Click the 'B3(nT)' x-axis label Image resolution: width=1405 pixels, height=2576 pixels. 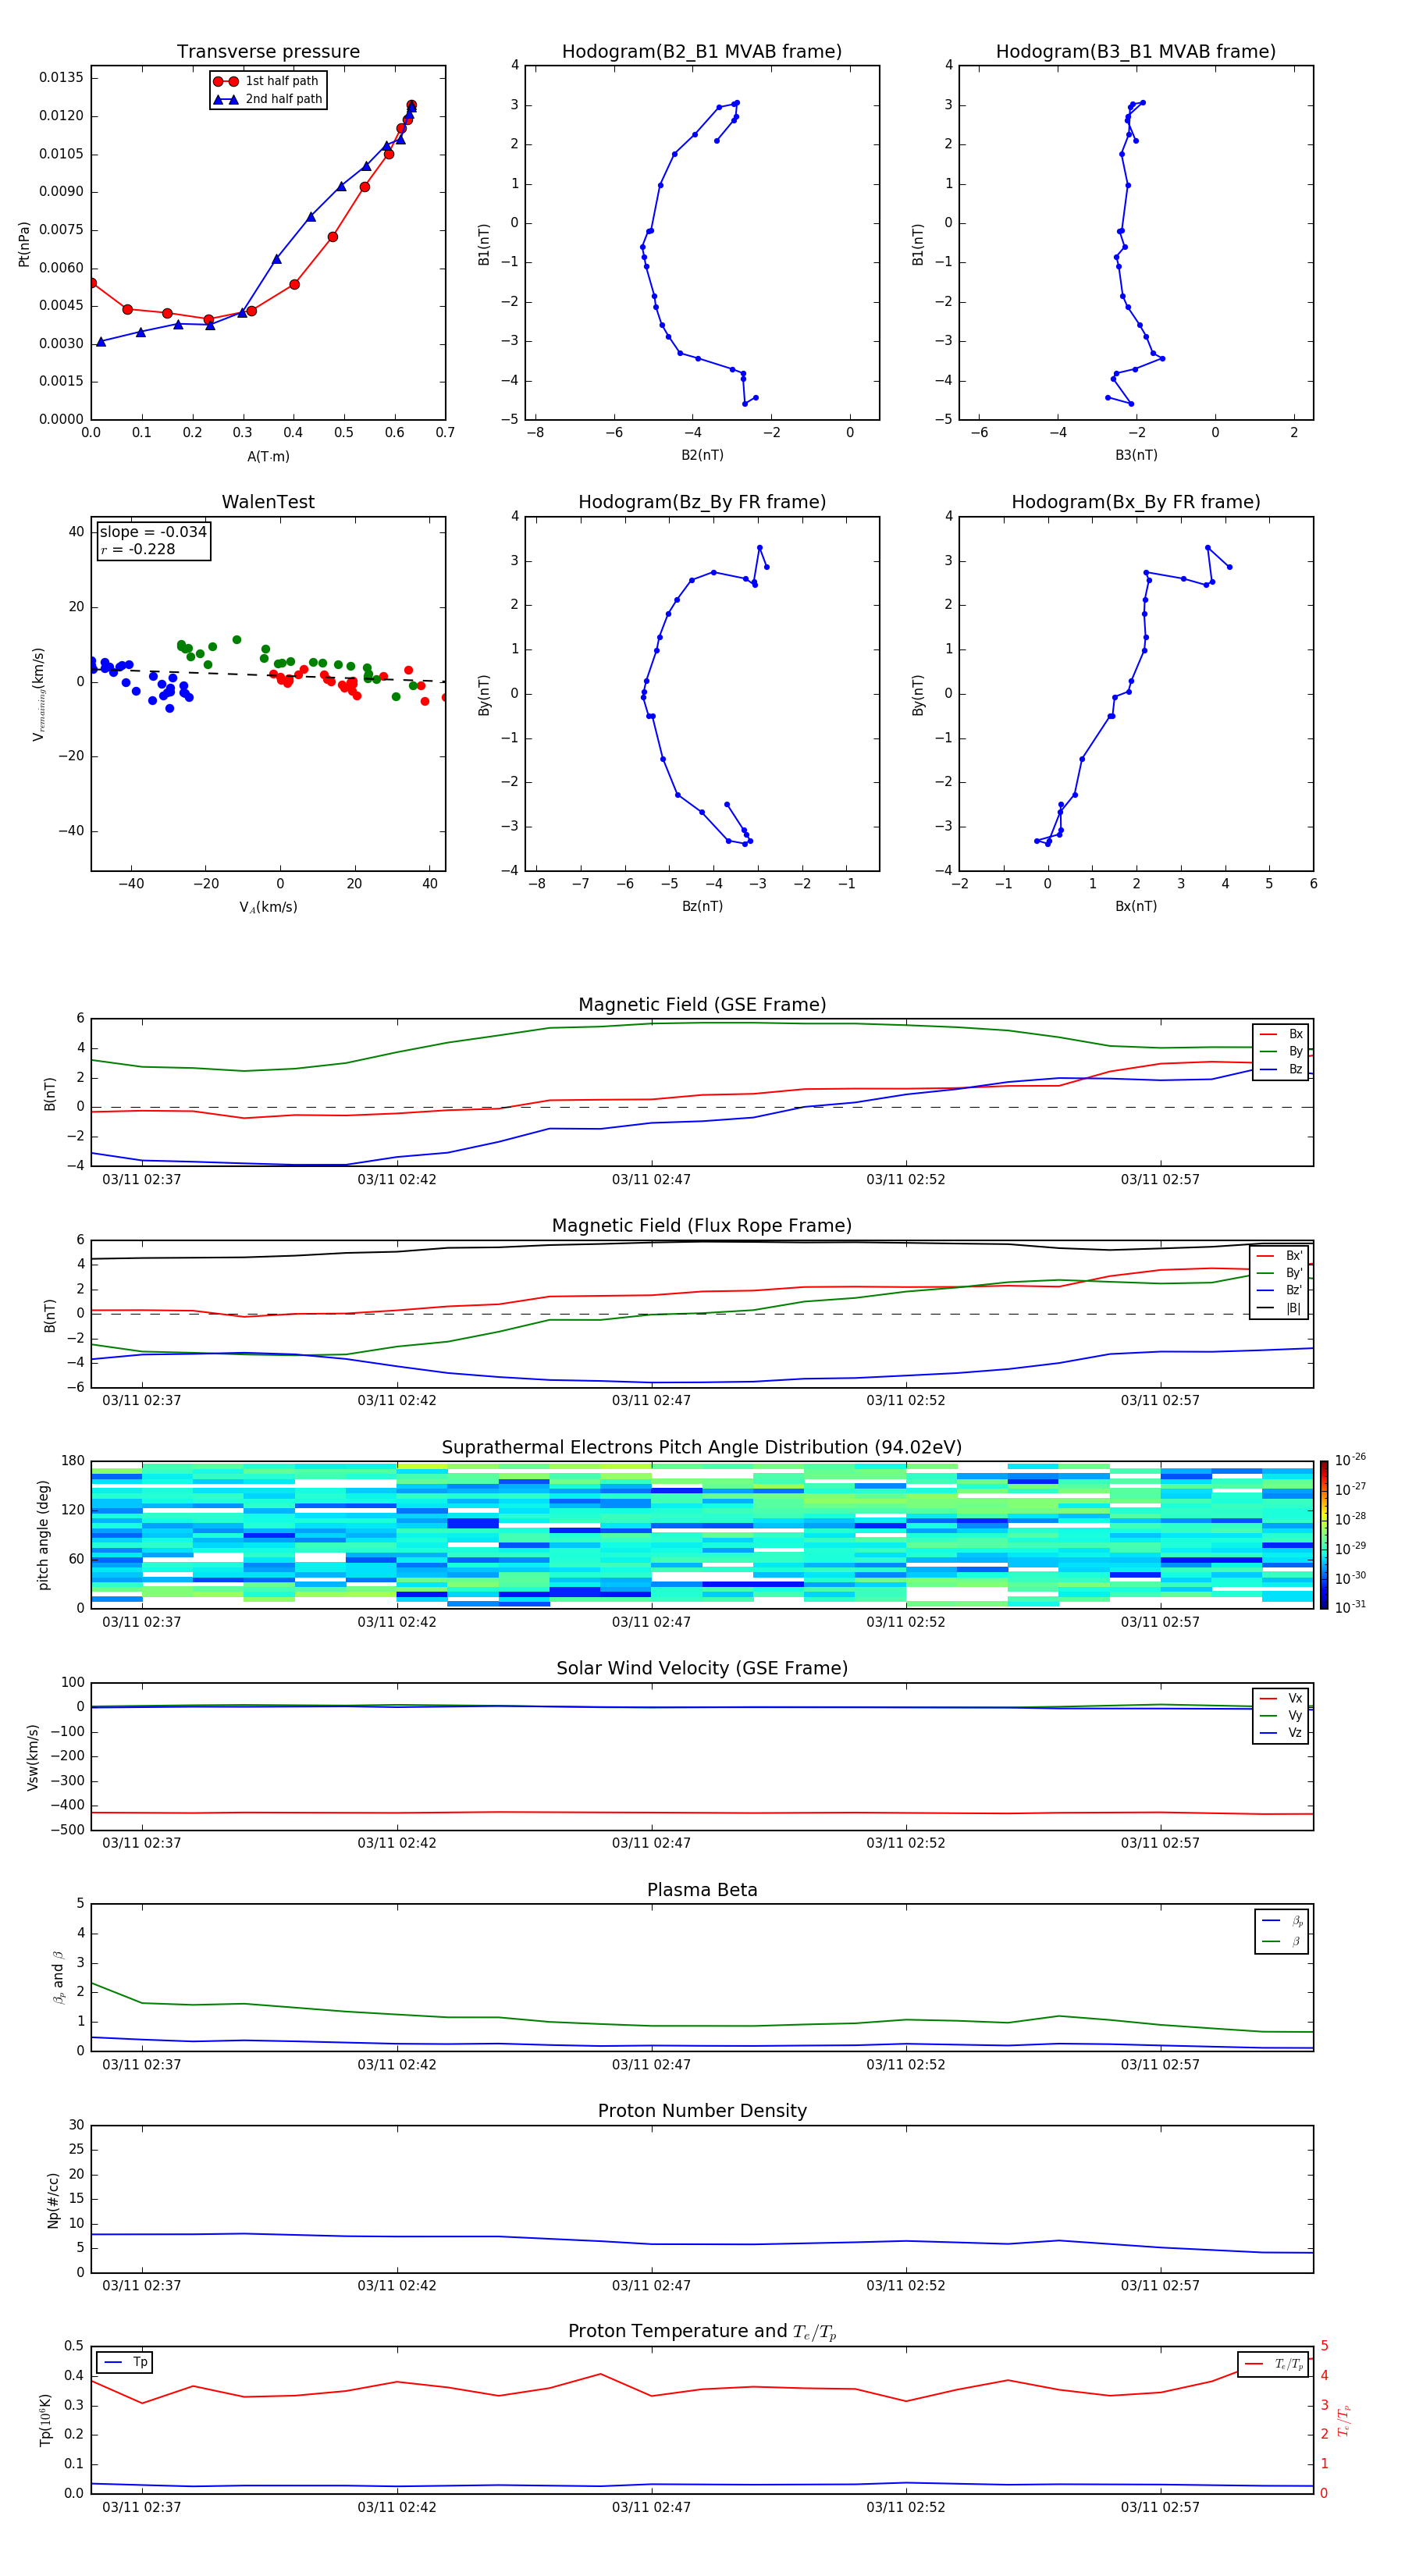point(1136,455)
